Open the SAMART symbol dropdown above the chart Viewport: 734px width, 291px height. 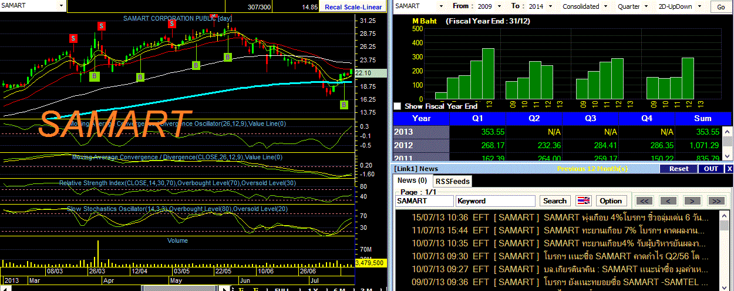point(61,6)
